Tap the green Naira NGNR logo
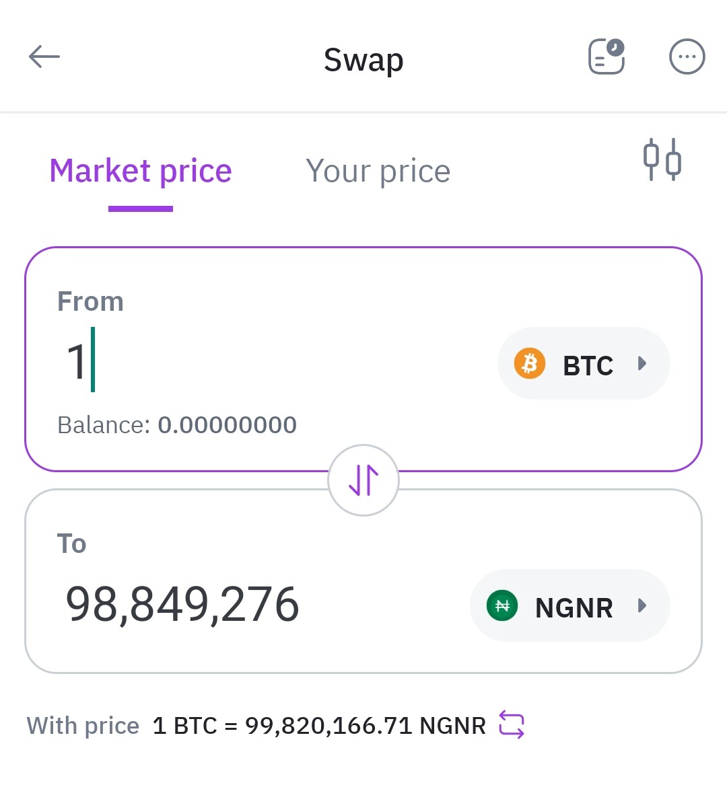This screenshot has width=727, height=787. click(x=502, y=605)
